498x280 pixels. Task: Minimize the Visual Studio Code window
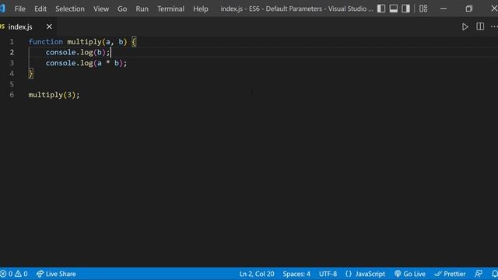click(444, 9)
